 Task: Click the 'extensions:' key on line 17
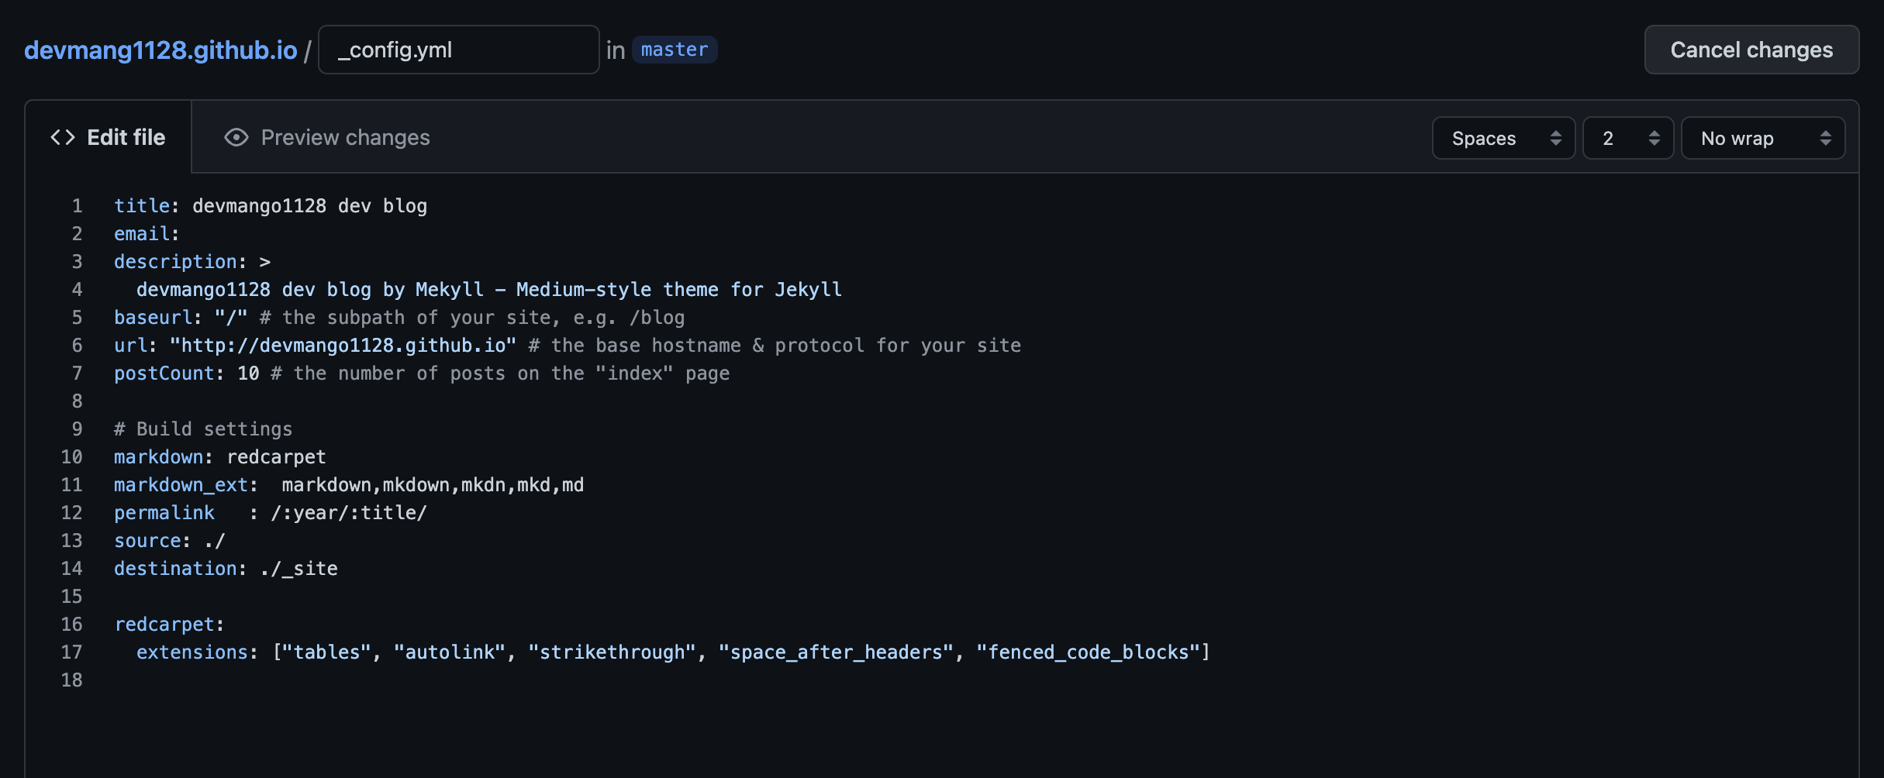click(x=197, y=652)
